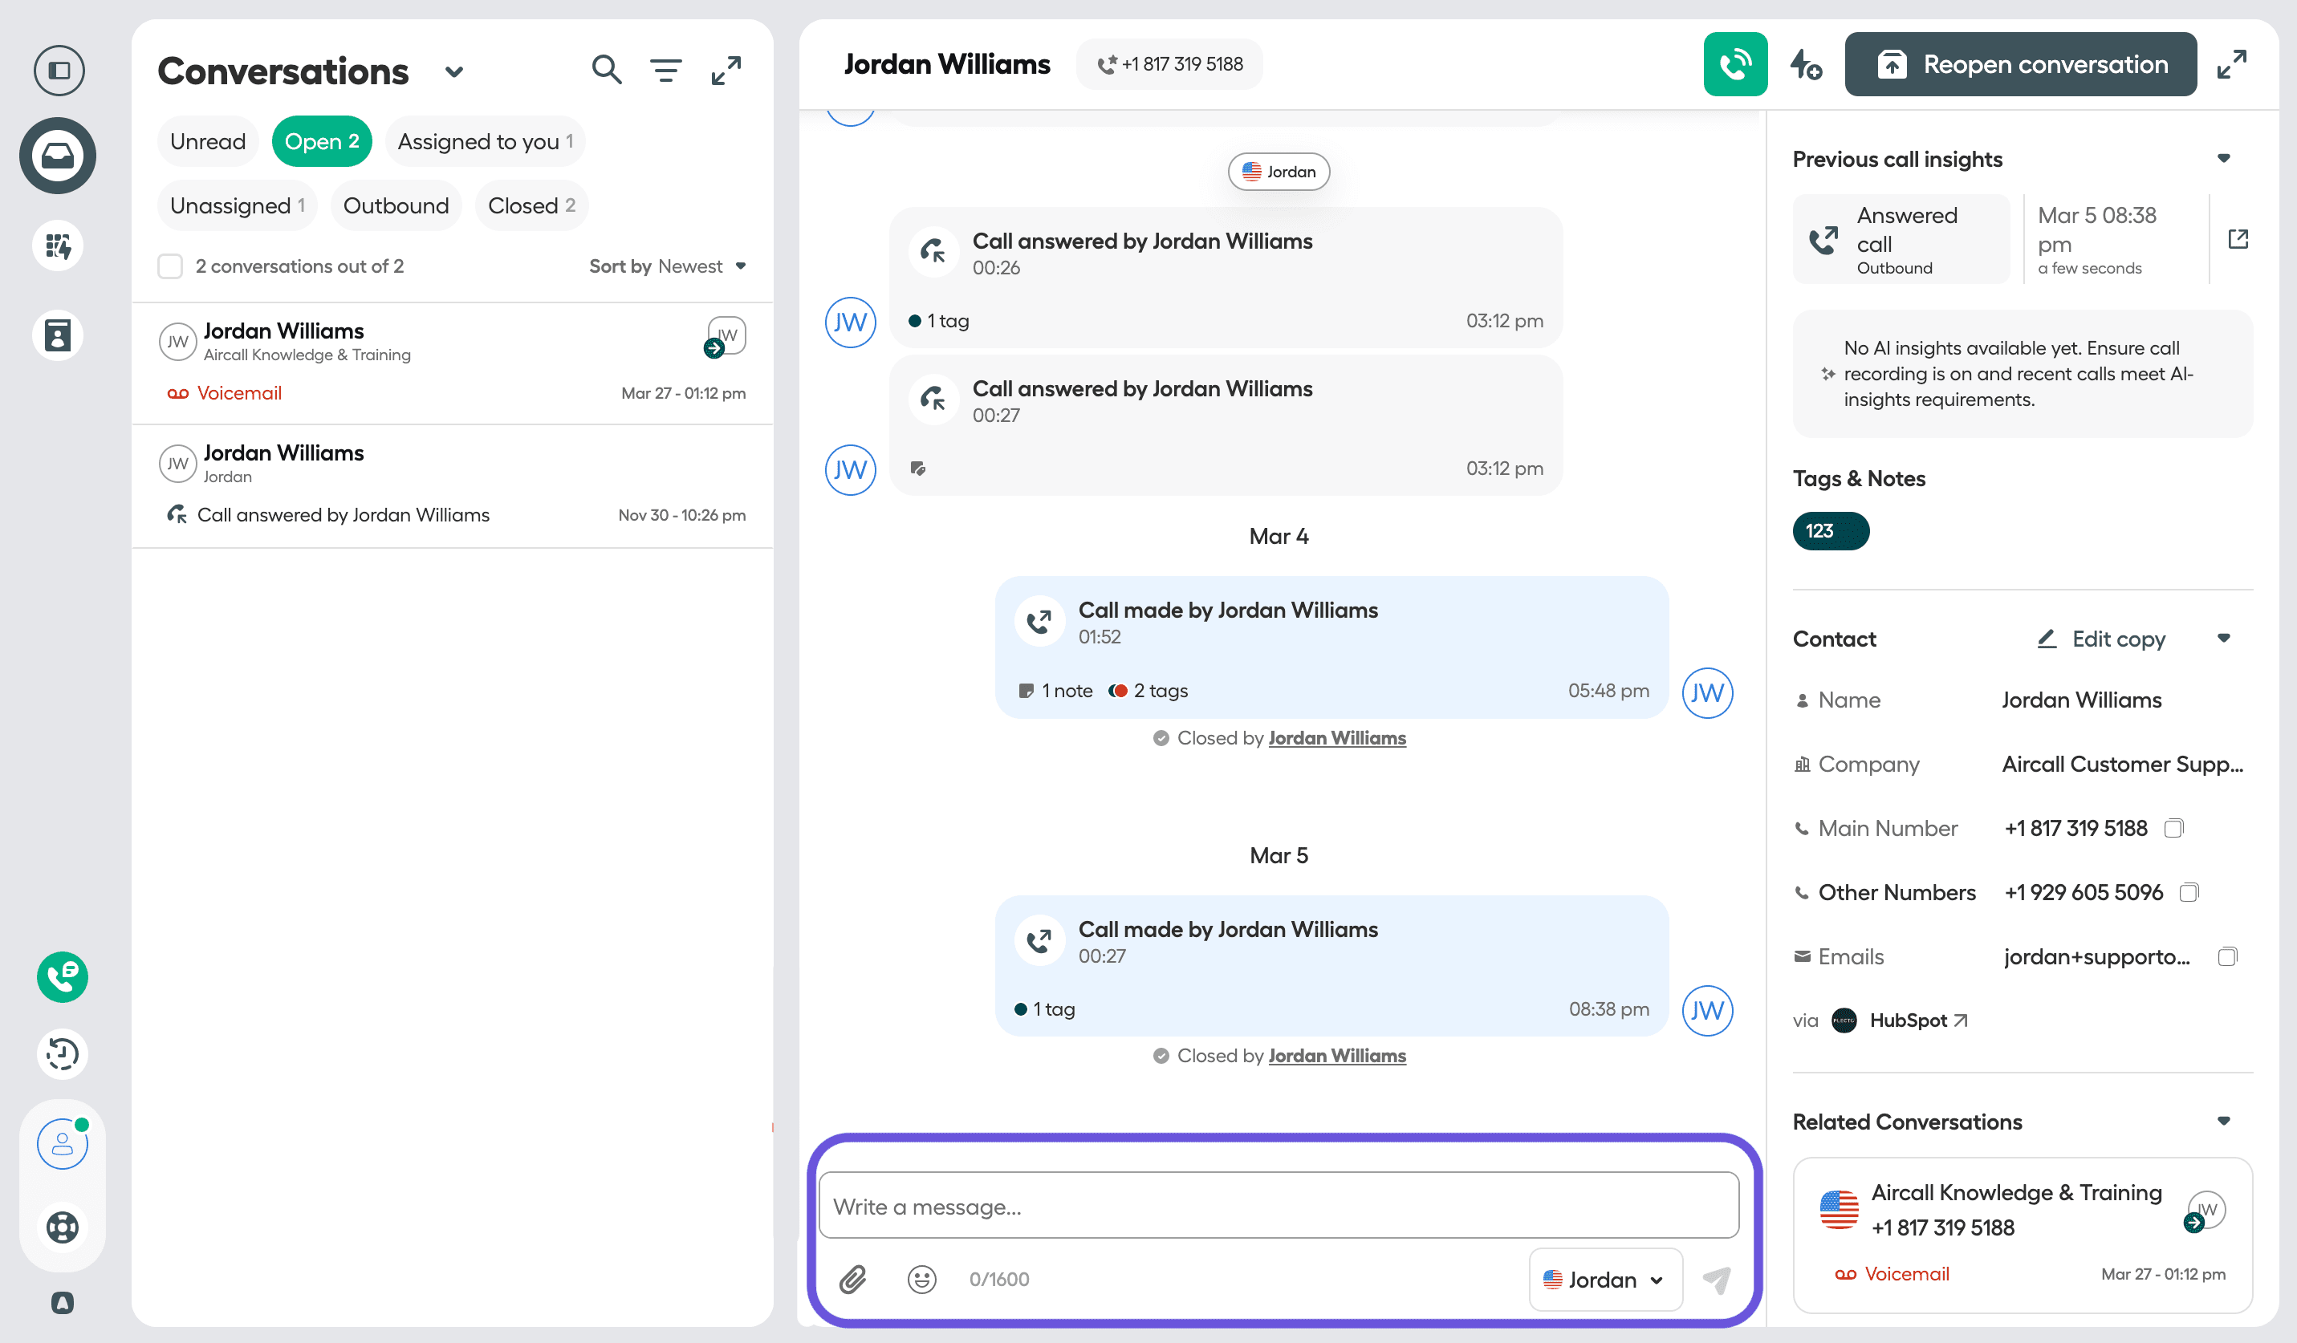The width and height of the screenshot is (2297, 1343).
Task: Switch to the Assigned to you tab
Action: pyautogui.click(x=485, y=141)
